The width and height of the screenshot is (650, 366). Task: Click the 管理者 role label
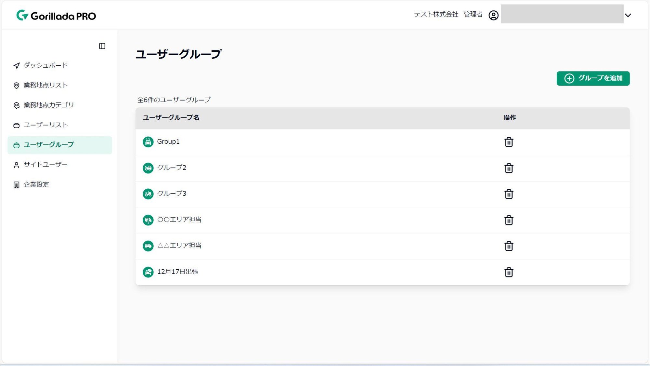point(473,14)
